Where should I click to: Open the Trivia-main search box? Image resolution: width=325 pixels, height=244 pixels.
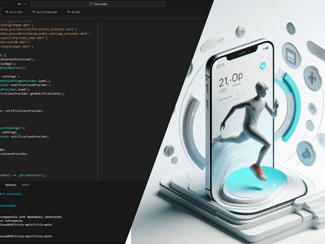tap(98, 4)
